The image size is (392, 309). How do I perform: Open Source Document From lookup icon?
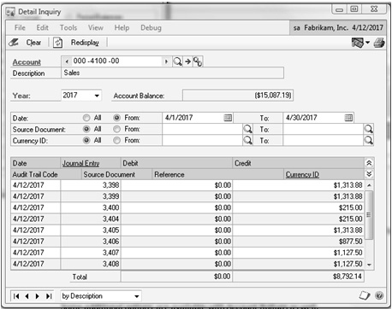(247, 129)
